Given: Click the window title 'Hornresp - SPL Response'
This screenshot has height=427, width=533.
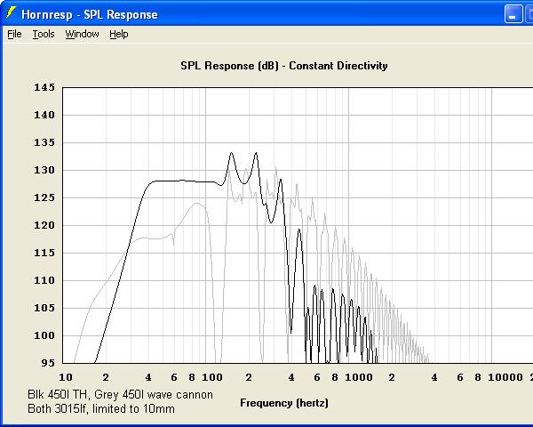Looking at the screenshot, I should (x=90, y=14).
